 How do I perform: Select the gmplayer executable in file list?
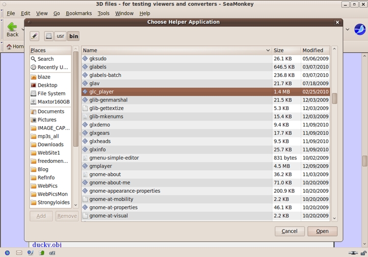101,166
